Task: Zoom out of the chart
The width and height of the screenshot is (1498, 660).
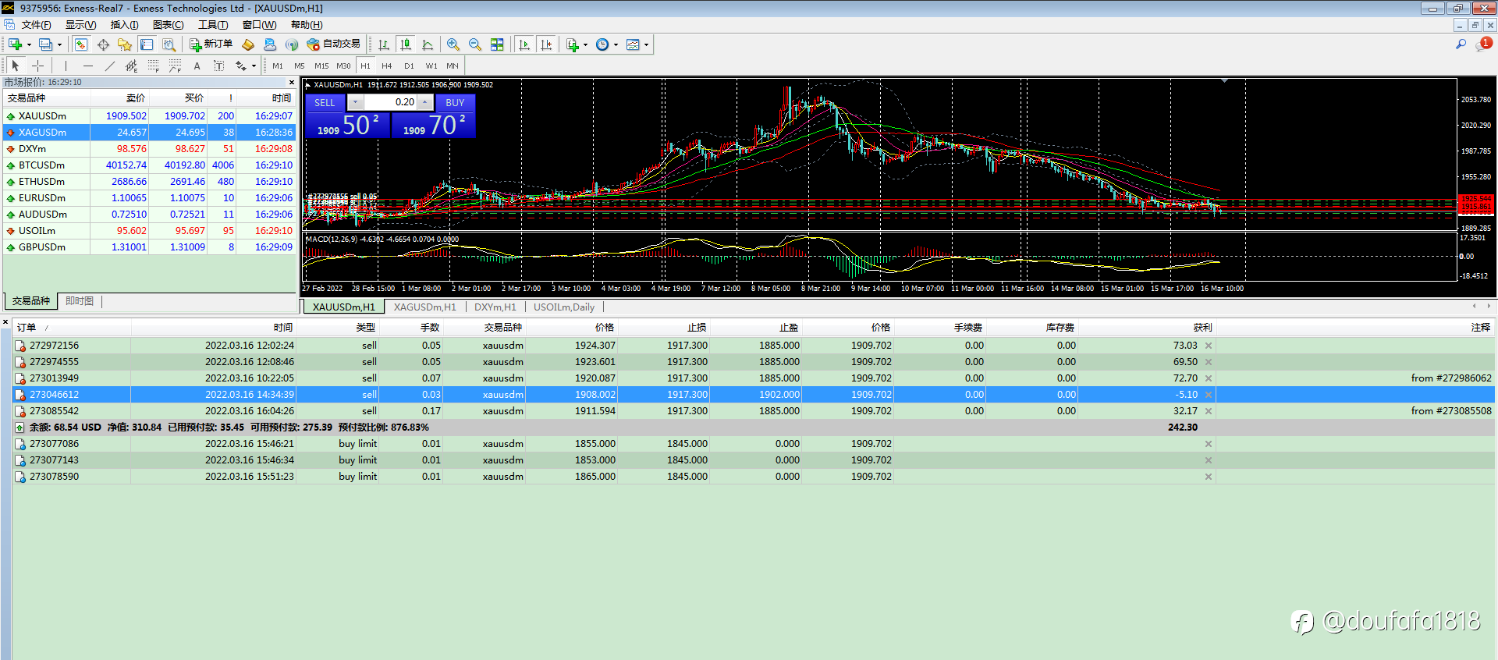Action: point(475,44)
